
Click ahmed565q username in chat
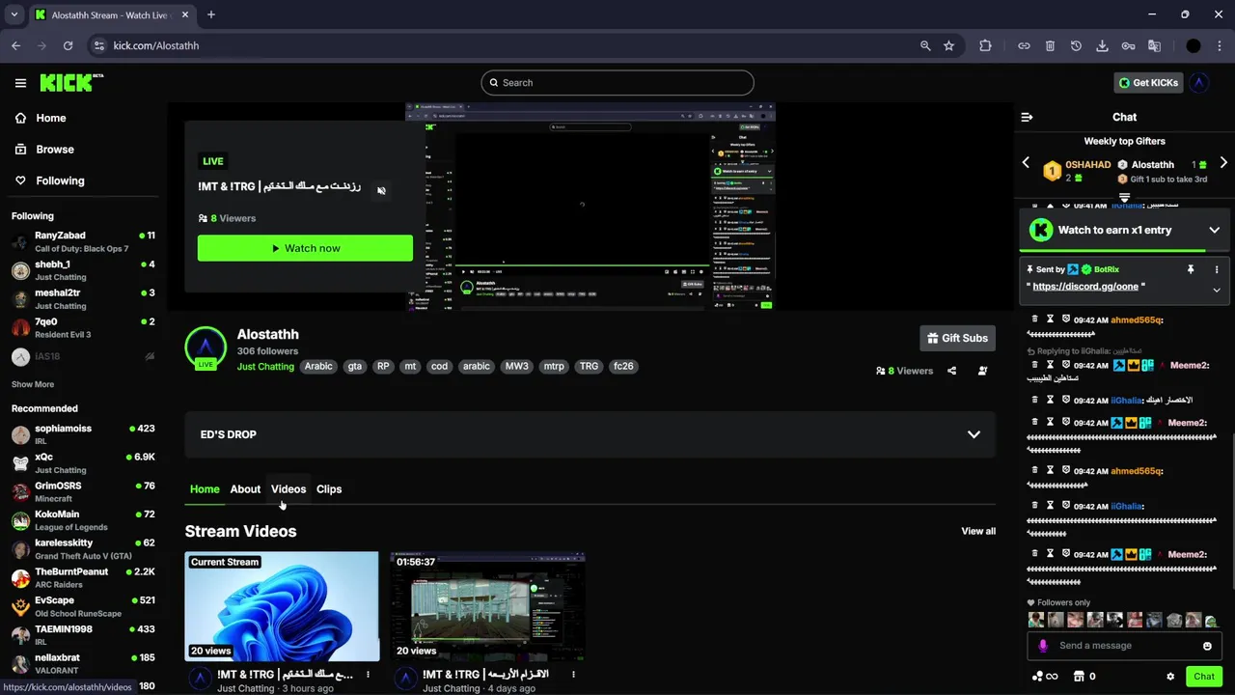1137,320
